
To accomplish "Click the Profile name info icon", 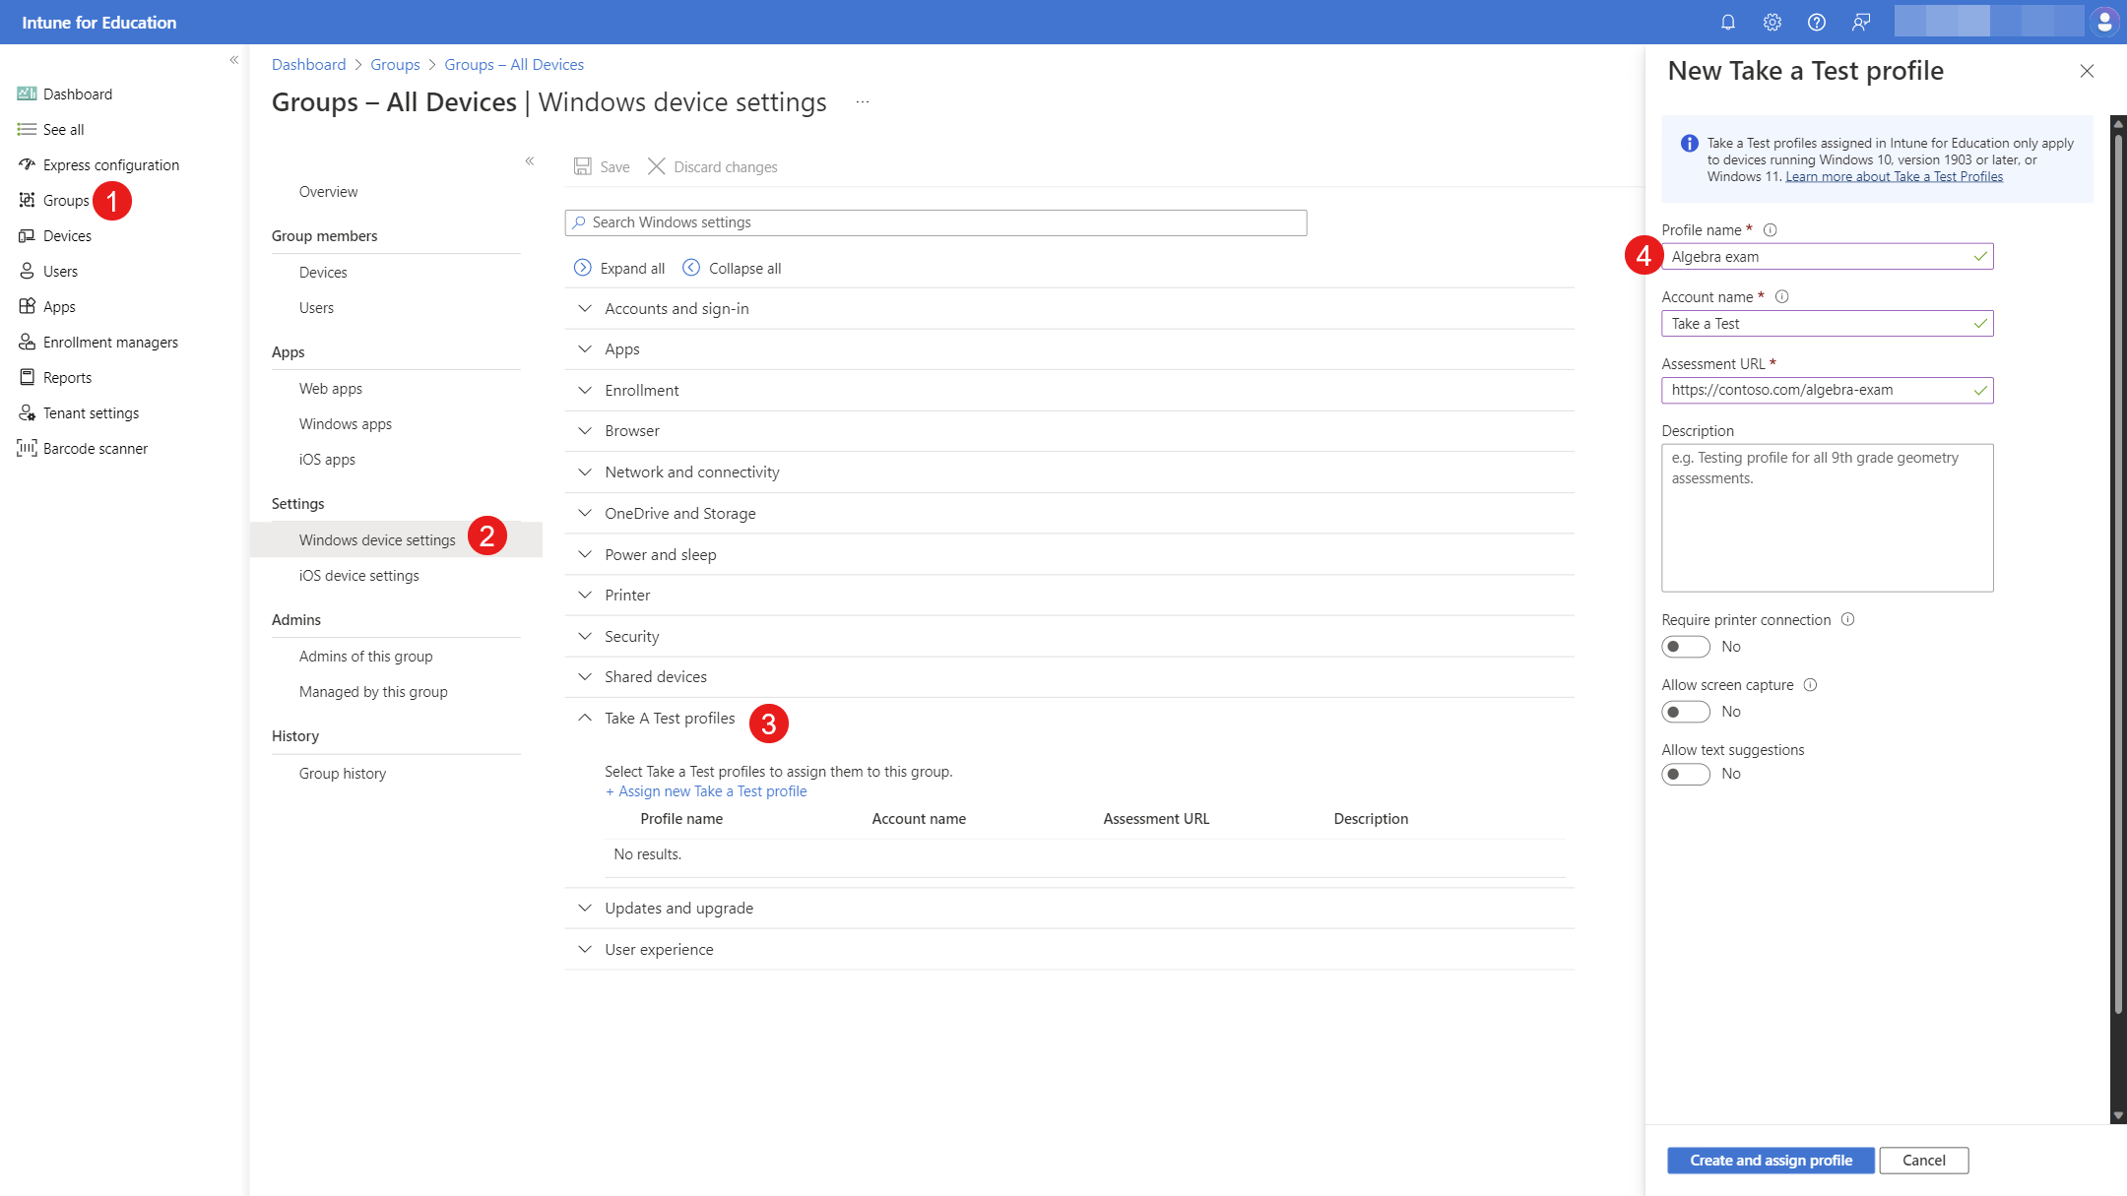I will [1770, 229].
